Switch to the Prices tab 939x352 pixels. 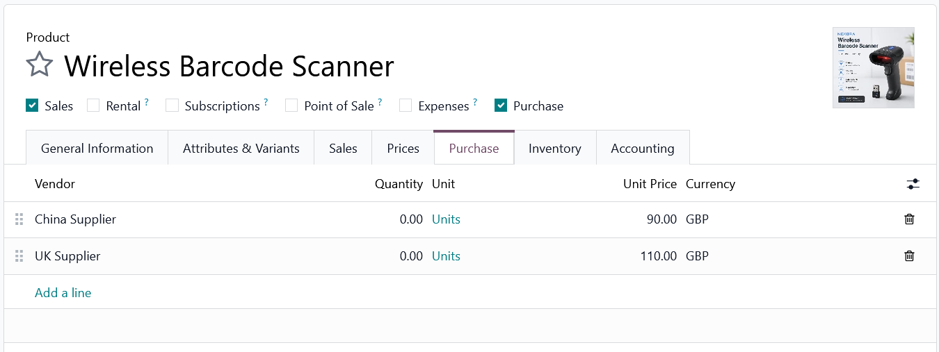pos(403,148)
